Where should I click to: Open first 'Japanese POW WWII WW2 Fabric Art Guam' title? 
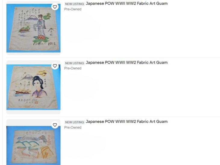point(127,4)
